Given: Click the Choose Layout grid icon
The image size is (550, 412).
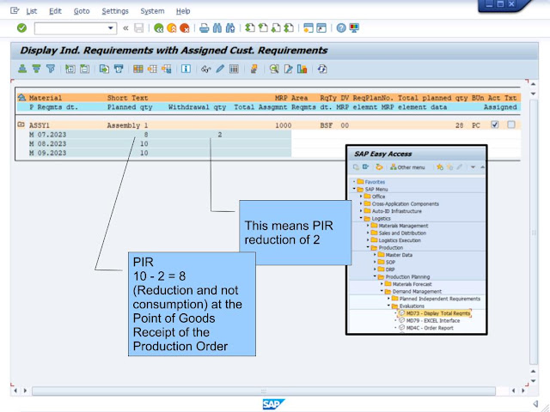Looking at the screenshot, I should [x=137, y=69].
